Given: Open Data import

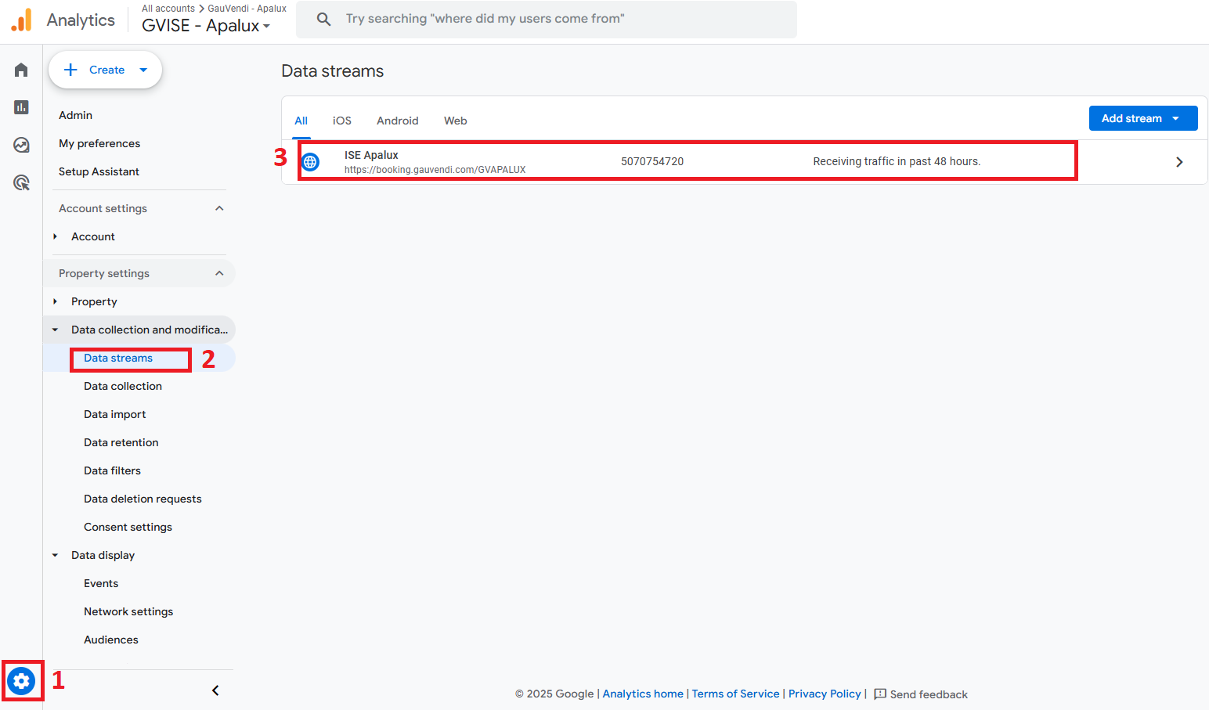Looking at the screenshot, I should coord(115,414).
